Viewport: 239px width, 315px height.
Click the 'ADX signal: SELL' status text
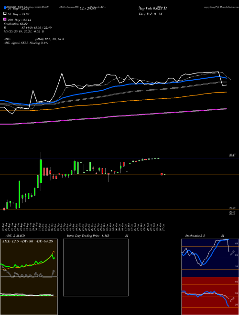(x=17, y=43)
